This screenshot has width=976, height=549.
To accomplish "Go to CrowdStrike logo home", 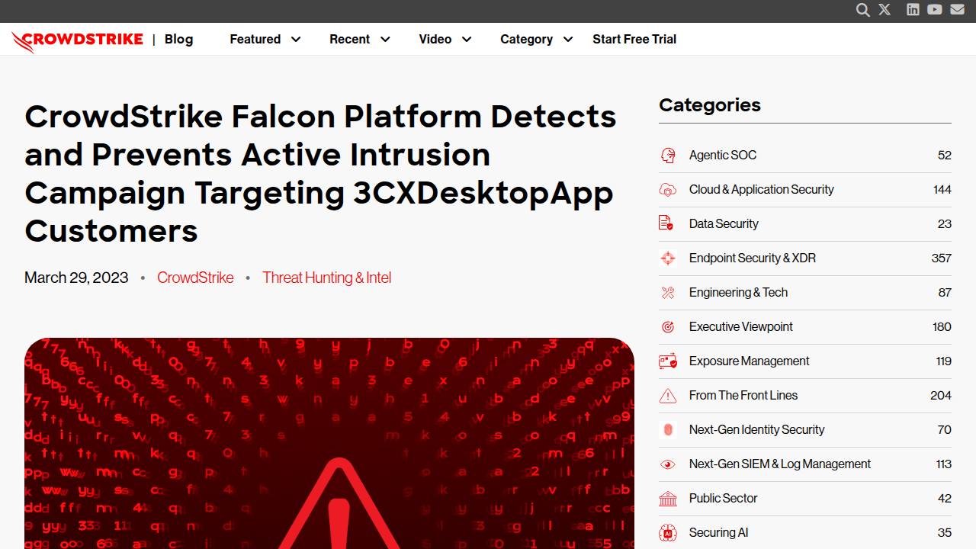I will [x=77, y=40].
